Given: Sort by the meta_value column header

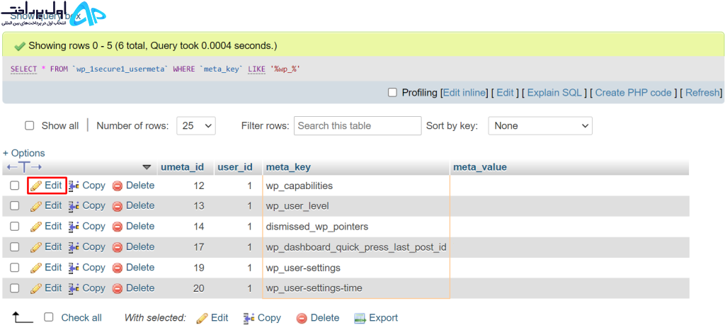Looking at the screenshot, I should (480, 167).
